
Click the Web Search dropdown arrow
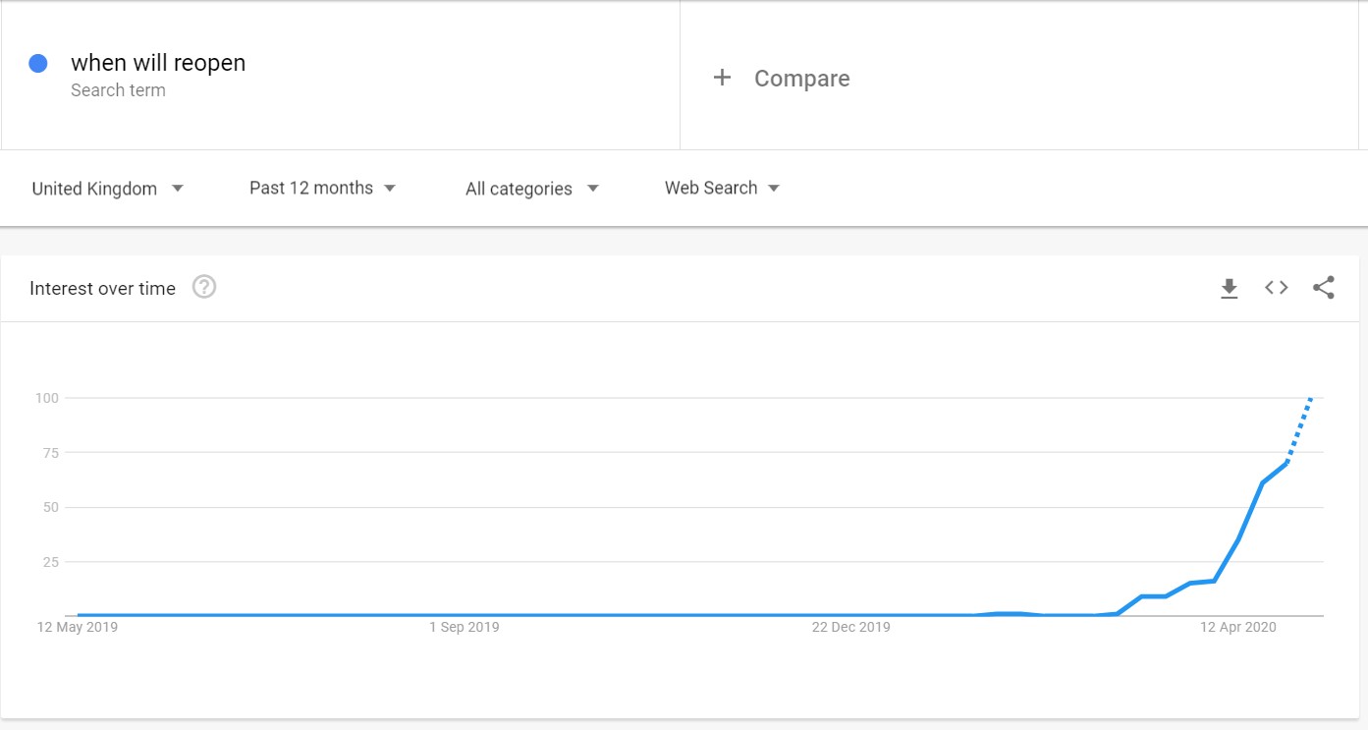click(775, 188)
